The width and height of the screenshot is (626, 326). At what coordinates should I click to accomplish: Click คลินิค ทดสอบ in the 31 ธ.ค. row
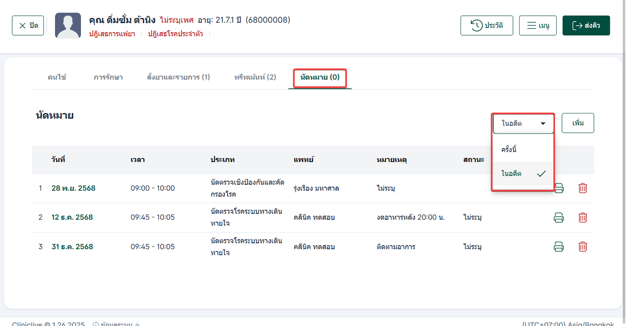(x=314, y=247)
